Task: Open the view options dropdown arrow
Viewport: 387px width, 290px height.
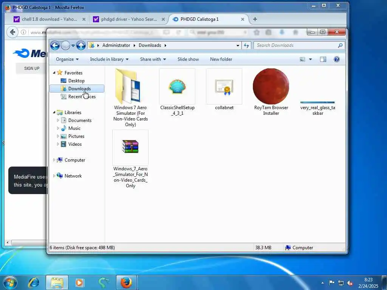Action: 311,59
